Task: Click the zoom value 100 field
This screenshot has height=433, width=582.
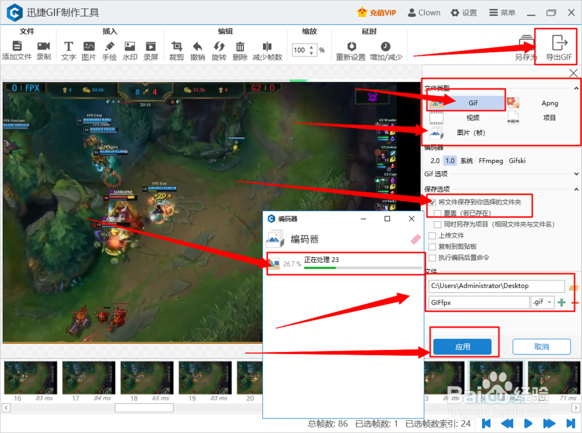Action: [300, 49]
